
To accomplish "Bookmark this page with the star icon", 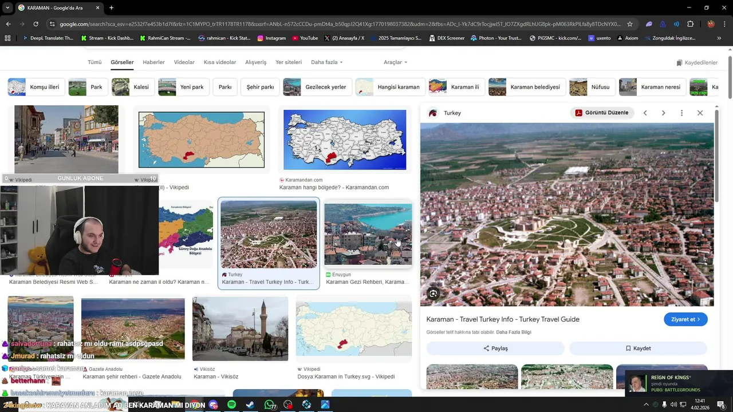I will tap(630, 24).
